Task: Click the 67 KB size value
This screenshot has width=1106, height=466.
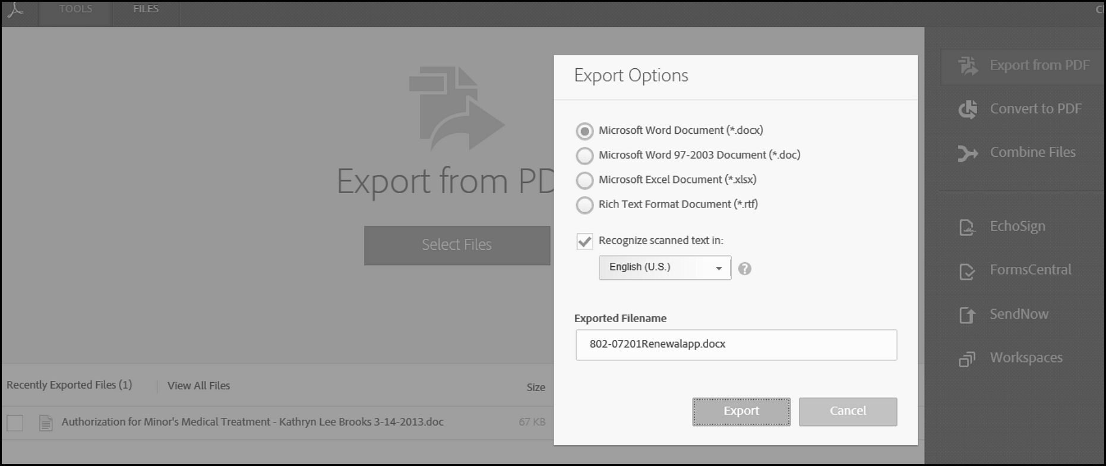Action: coord(532,422)
